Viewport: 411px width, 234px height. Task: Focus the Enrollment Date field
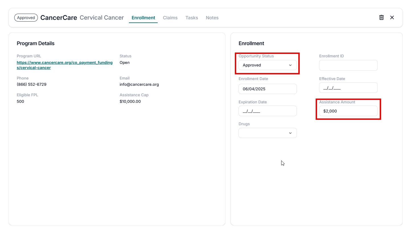tap(267, 89)
